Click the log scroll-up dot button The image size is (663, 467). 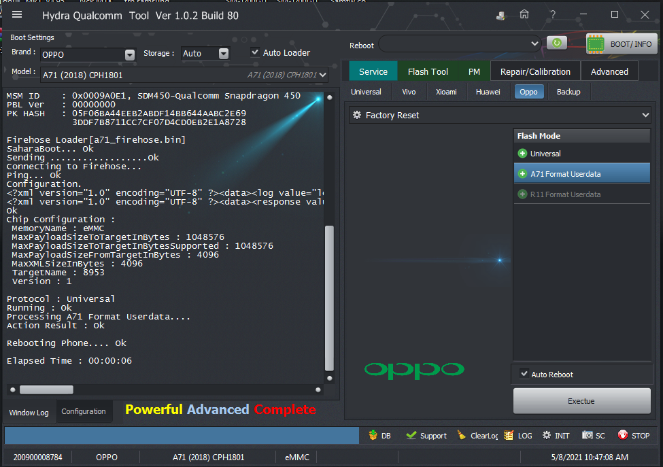[x=329, y=97]
